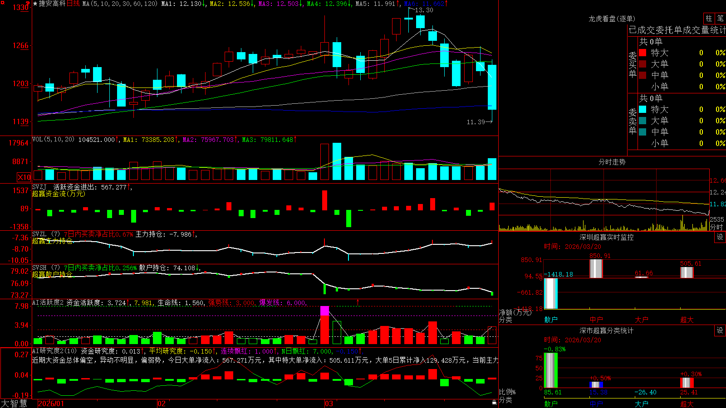Click the 活跃资金进出: 567.277 value
726x408 pixels.
pyautogui.click(x=90, y=187)
